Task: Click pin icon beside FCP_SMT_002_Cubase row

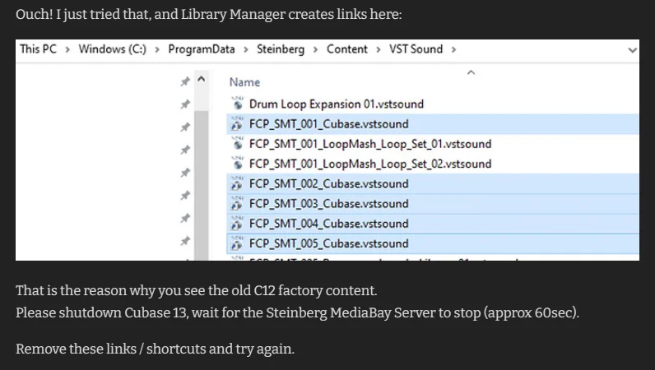Action: point(185,196)
